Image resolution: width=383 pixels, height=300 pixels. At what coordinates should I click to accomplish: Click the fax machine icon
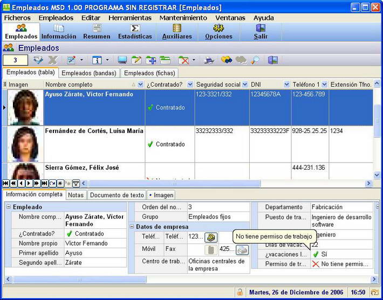coord(242,250)
